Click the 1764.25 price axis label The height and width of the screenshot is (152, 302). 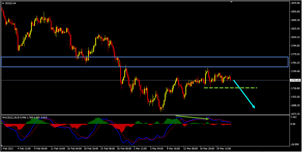[295, 63]
